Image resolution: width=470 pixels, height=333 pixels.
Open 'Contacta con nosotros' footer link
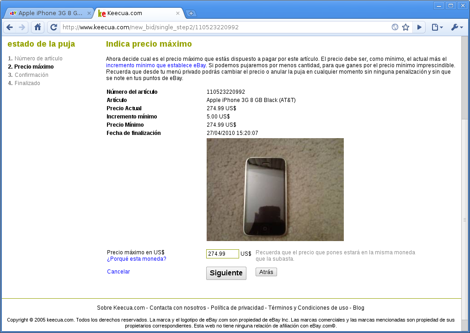coord(178,308)
